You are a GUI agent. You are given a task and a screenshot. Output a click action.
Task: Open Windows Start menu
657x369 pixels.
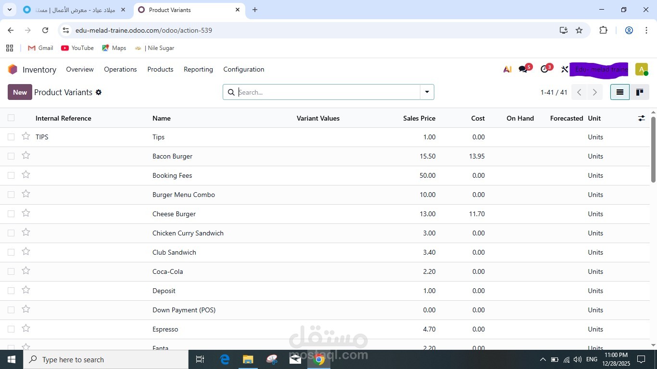12,359
